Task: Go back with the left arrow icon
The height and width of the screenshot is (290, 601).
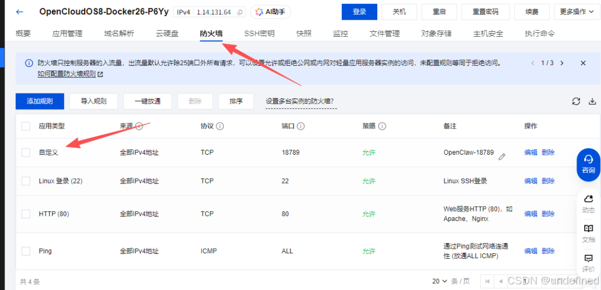Action: point(19,12)
